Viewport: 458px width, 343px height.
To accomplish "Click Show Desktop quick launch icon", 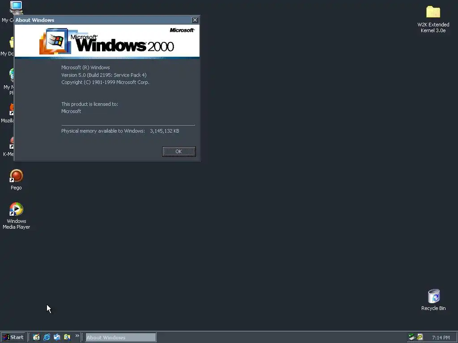I will pyautogui.click(x=36, y=337).
